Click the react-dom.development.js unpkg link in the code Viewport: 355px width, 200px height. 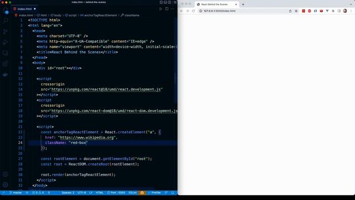tap(114, 111)
